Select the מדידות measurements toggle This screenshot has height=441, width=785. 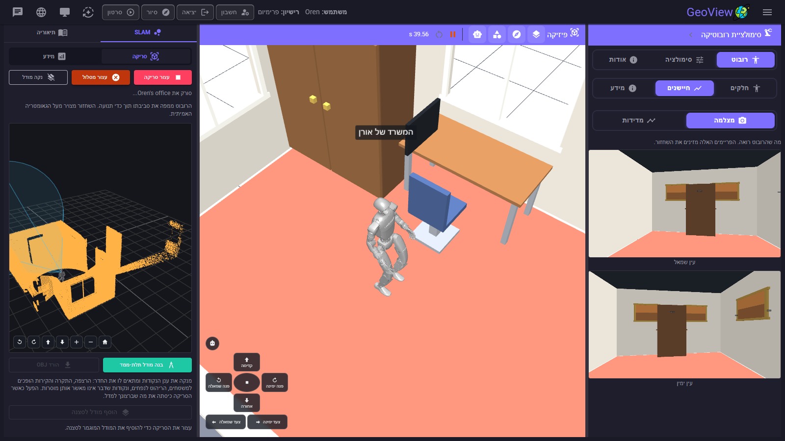tap(639, 121)
